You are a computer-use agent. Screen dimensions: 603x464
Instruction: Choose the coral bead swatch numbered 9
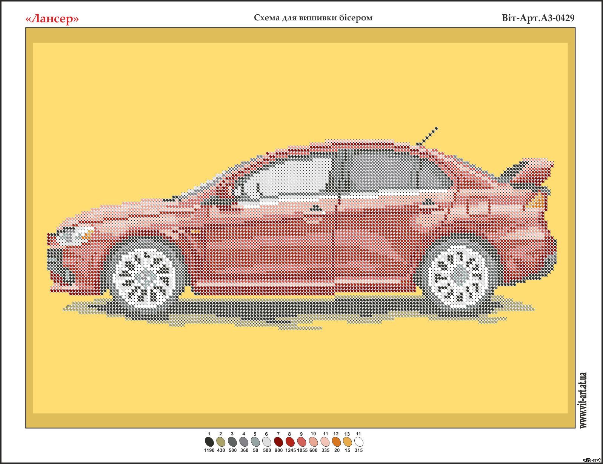(301, 442)
